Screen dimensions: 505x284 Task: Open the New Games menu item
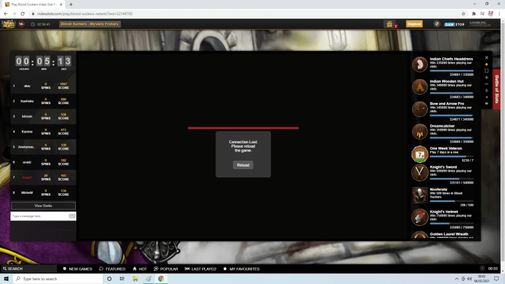tap(77, 269)
